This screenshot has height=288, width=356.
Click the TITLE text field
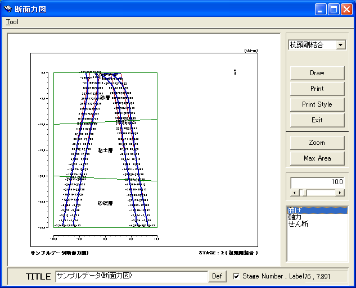(132, 276)
